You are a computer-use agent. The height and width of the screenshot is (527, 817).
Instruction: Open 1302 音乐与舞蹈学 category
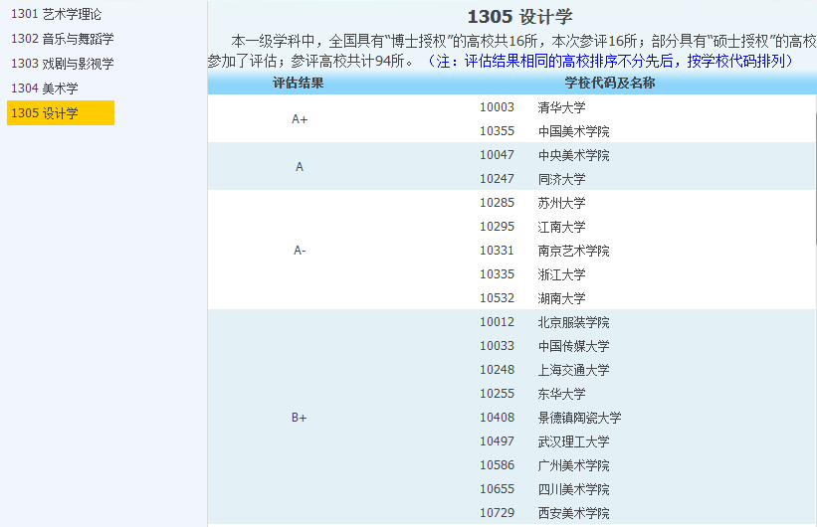coord(63,39)
